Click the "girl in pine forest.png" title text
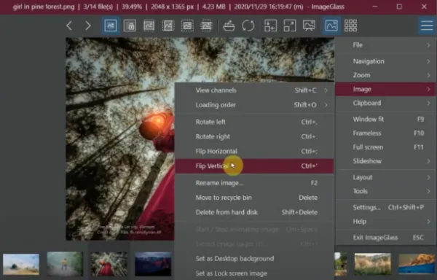 pyautogui.click(x=44, y=7)
